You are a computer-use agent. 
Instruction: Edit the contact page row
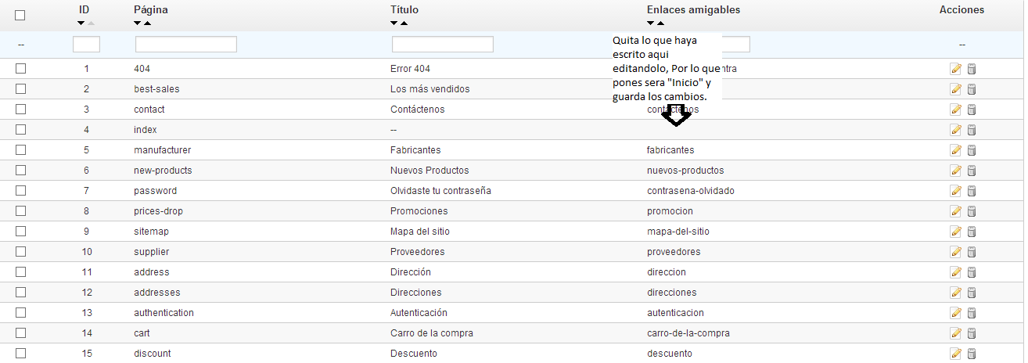coord(955,110)
